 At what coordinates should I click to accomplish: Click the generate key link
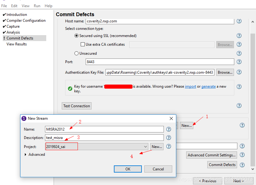click(x=209, y=86)
